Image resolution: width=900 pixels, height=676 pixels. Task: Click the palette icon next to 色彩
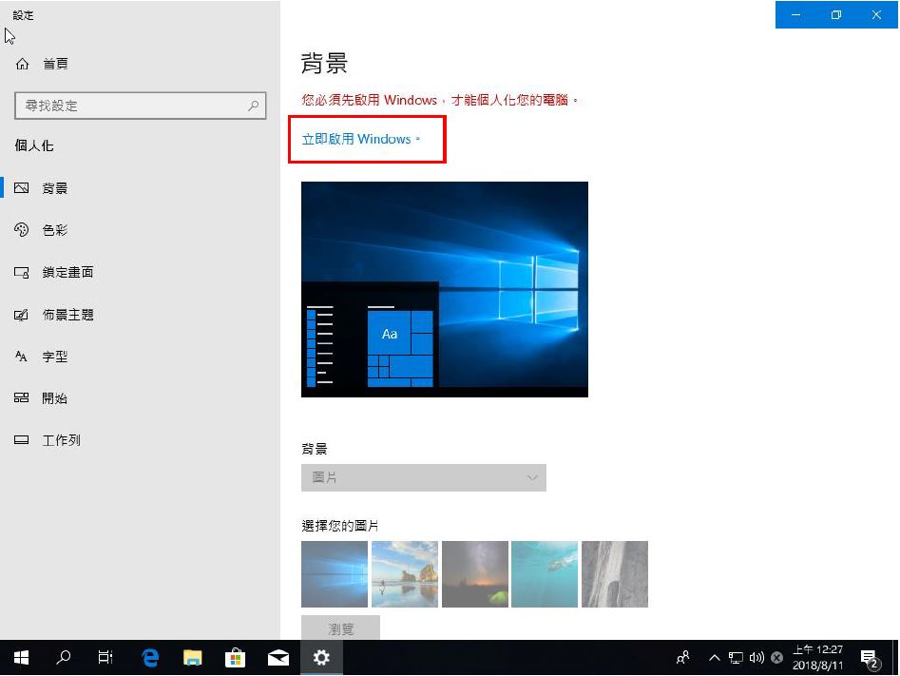pos(21,230)
